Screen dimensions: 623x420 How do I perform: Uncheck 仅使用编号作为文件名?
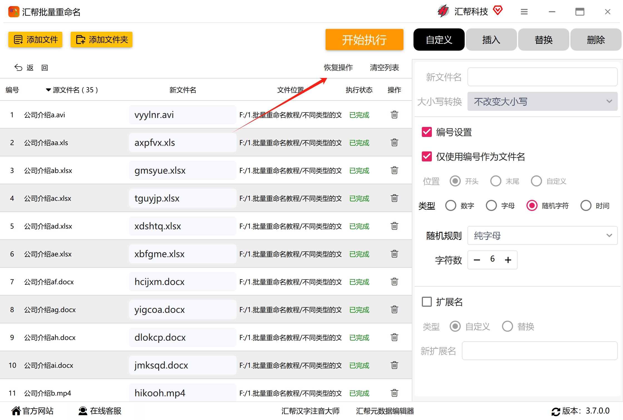(x=427, y=157)
